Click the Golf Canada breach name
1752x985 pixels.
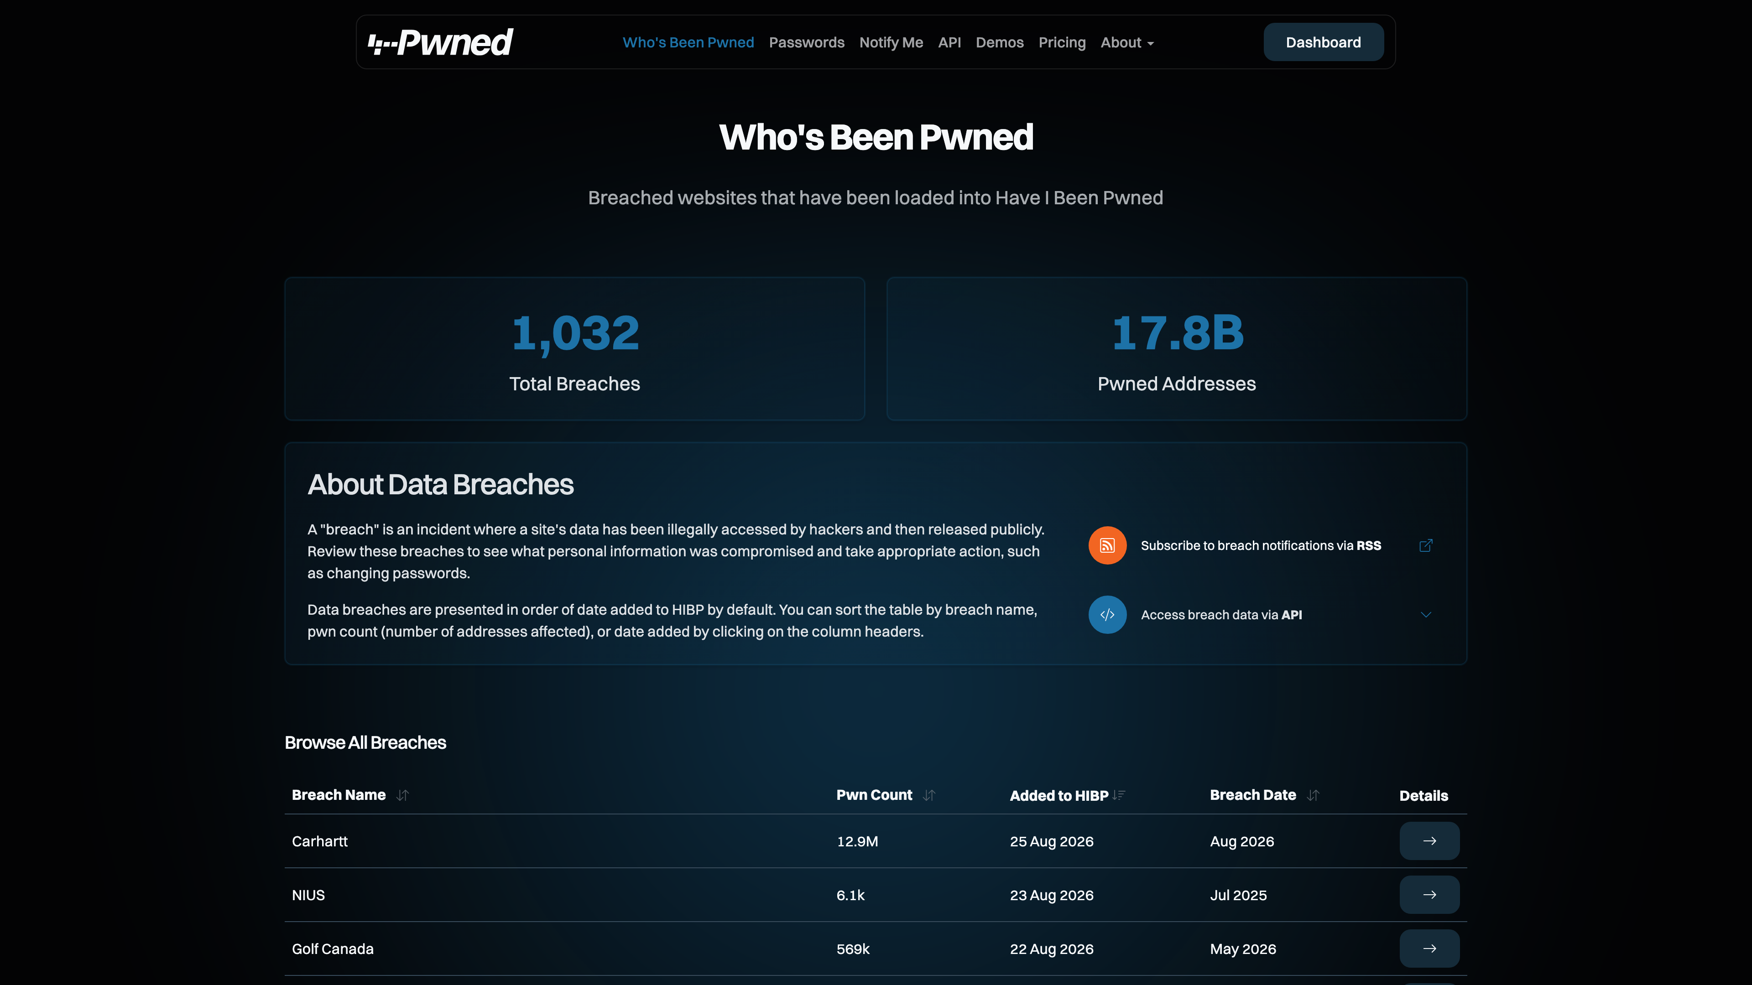coord(333,949)
